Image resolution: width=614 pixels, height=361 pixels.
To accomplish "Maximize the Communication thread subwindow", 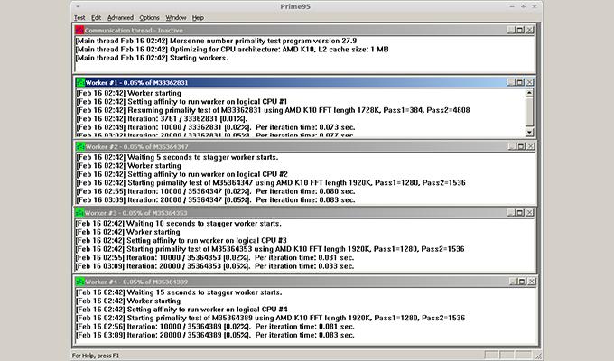I will pos(519,30).
